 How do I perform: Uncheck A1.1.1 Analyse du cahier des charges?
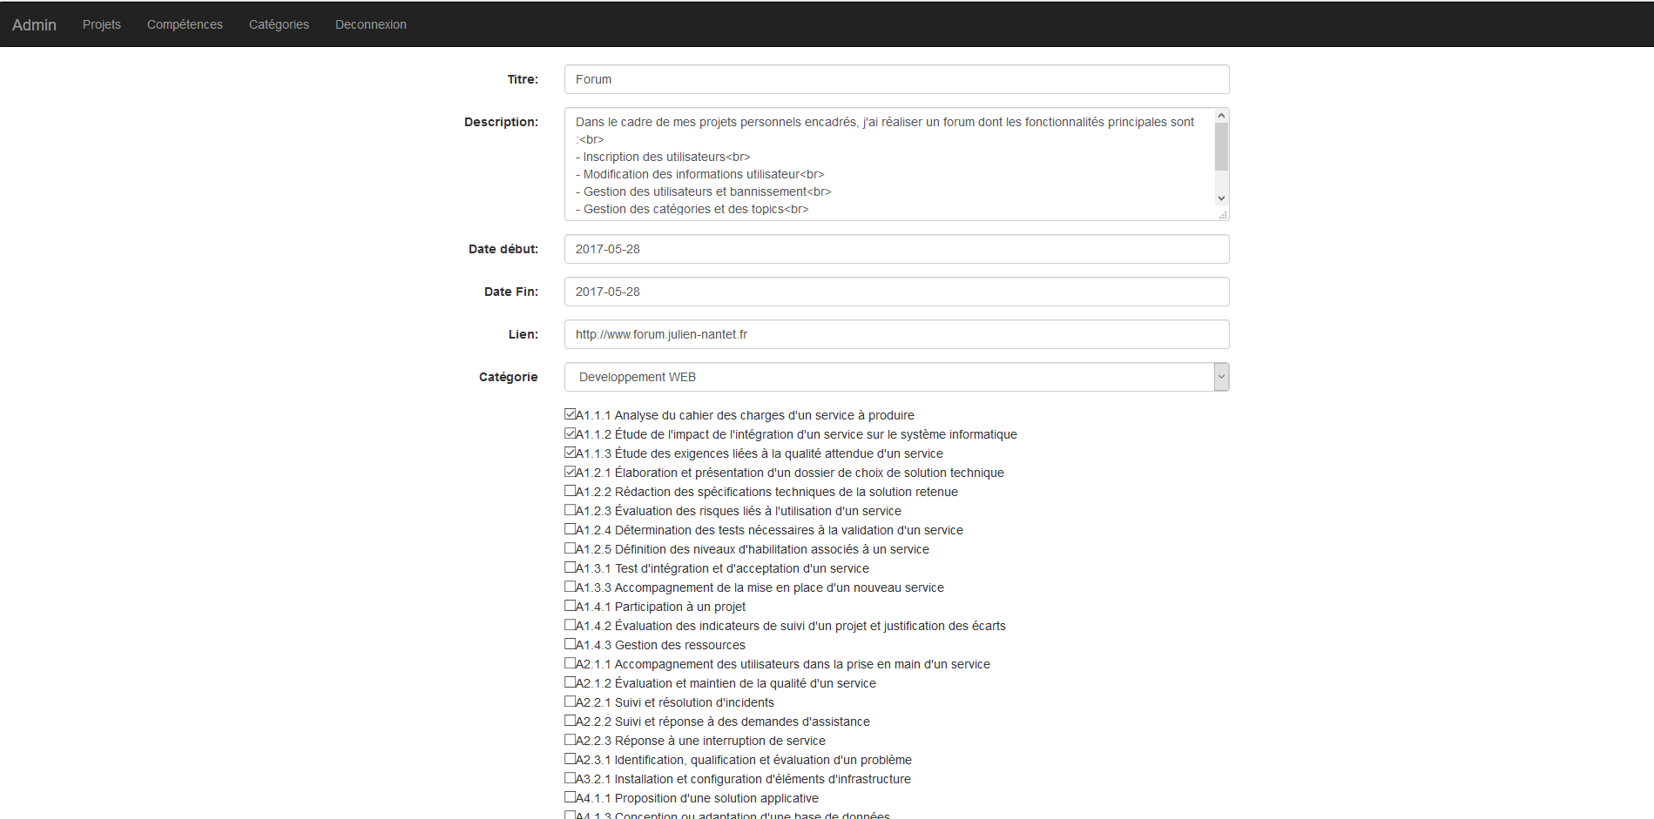pos(570,414)
